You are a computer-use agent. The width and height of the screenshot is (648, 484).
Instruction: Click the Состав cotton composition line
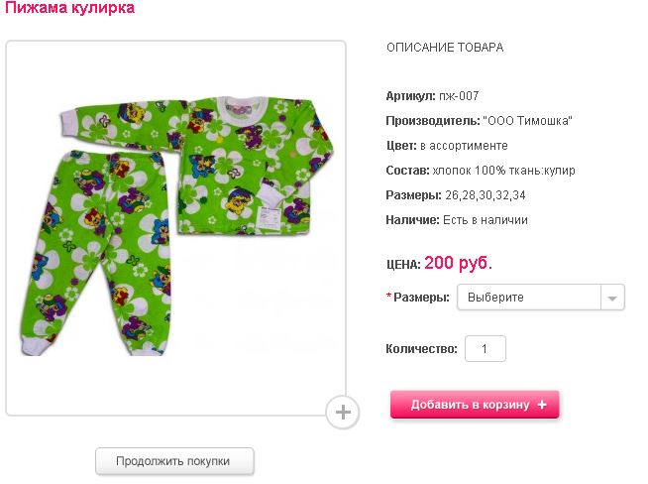[480, 171]
